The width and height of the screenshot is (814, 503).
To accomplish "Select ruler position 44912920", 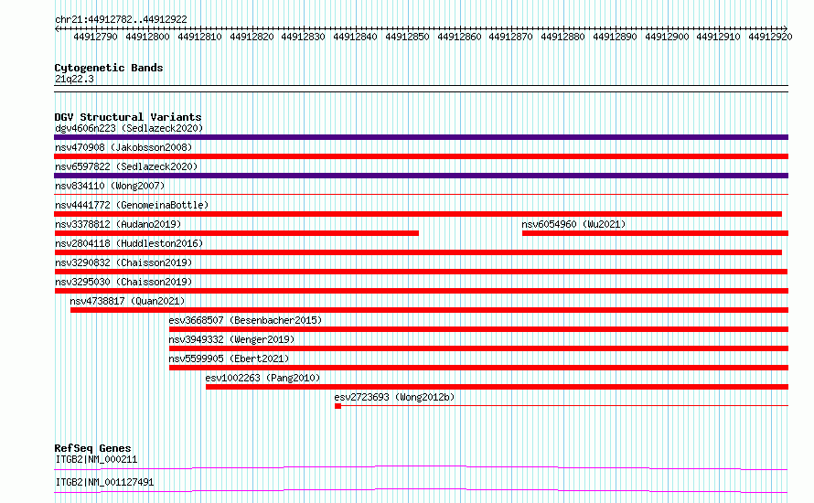I will tap(770, 37).
